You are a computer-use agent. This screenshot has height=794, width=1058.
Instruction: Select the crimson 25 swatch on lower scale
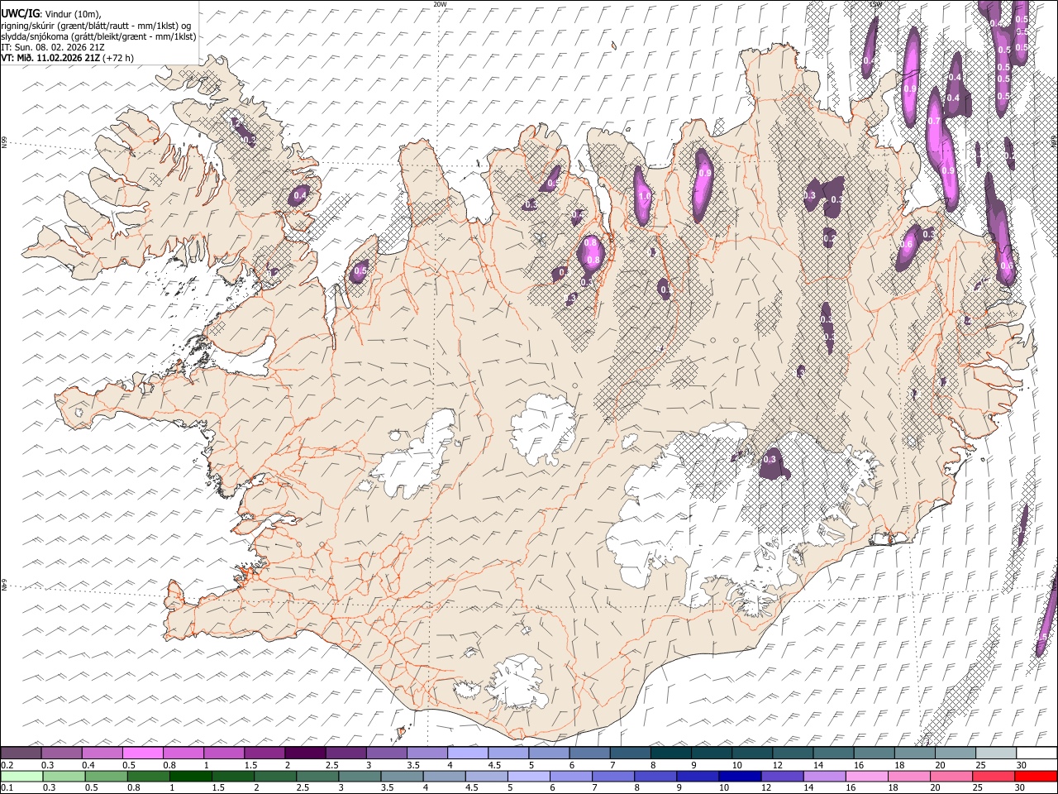[x=993, y=776]
